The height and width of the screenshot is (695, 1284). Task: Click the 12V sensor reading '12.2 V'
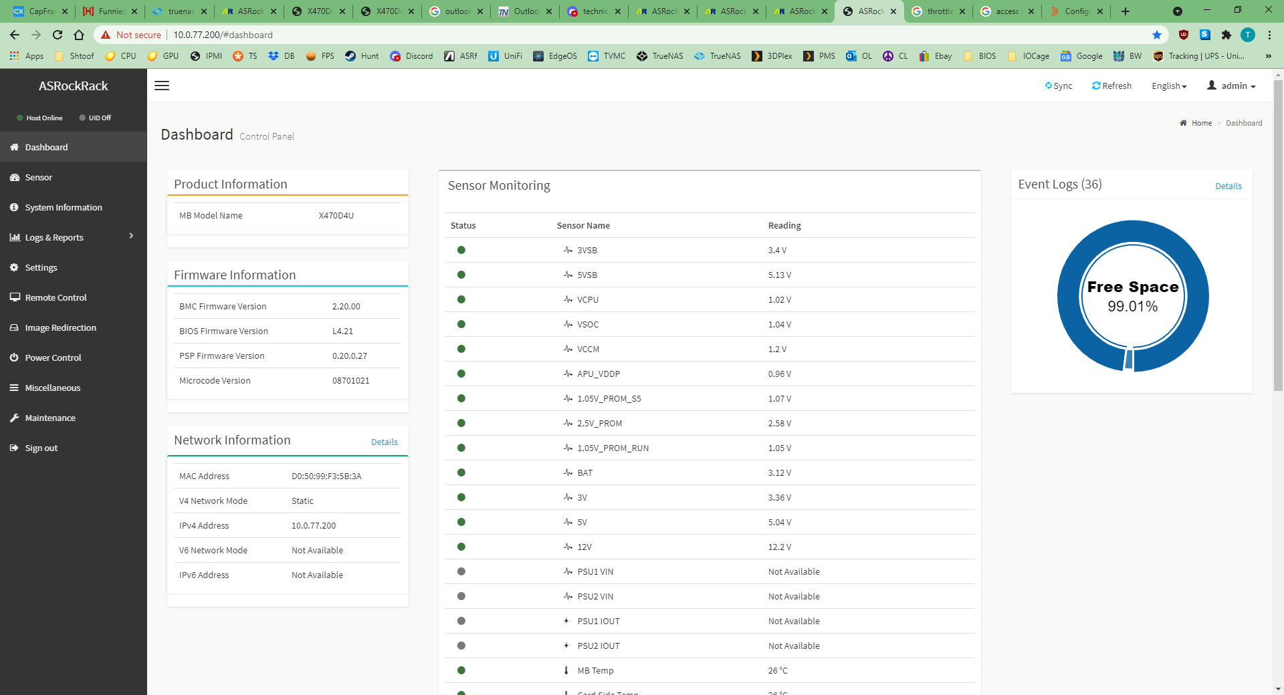780,547
